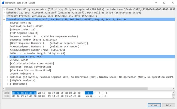Click the Help button

pyautogui.click(x=168, y=105)
